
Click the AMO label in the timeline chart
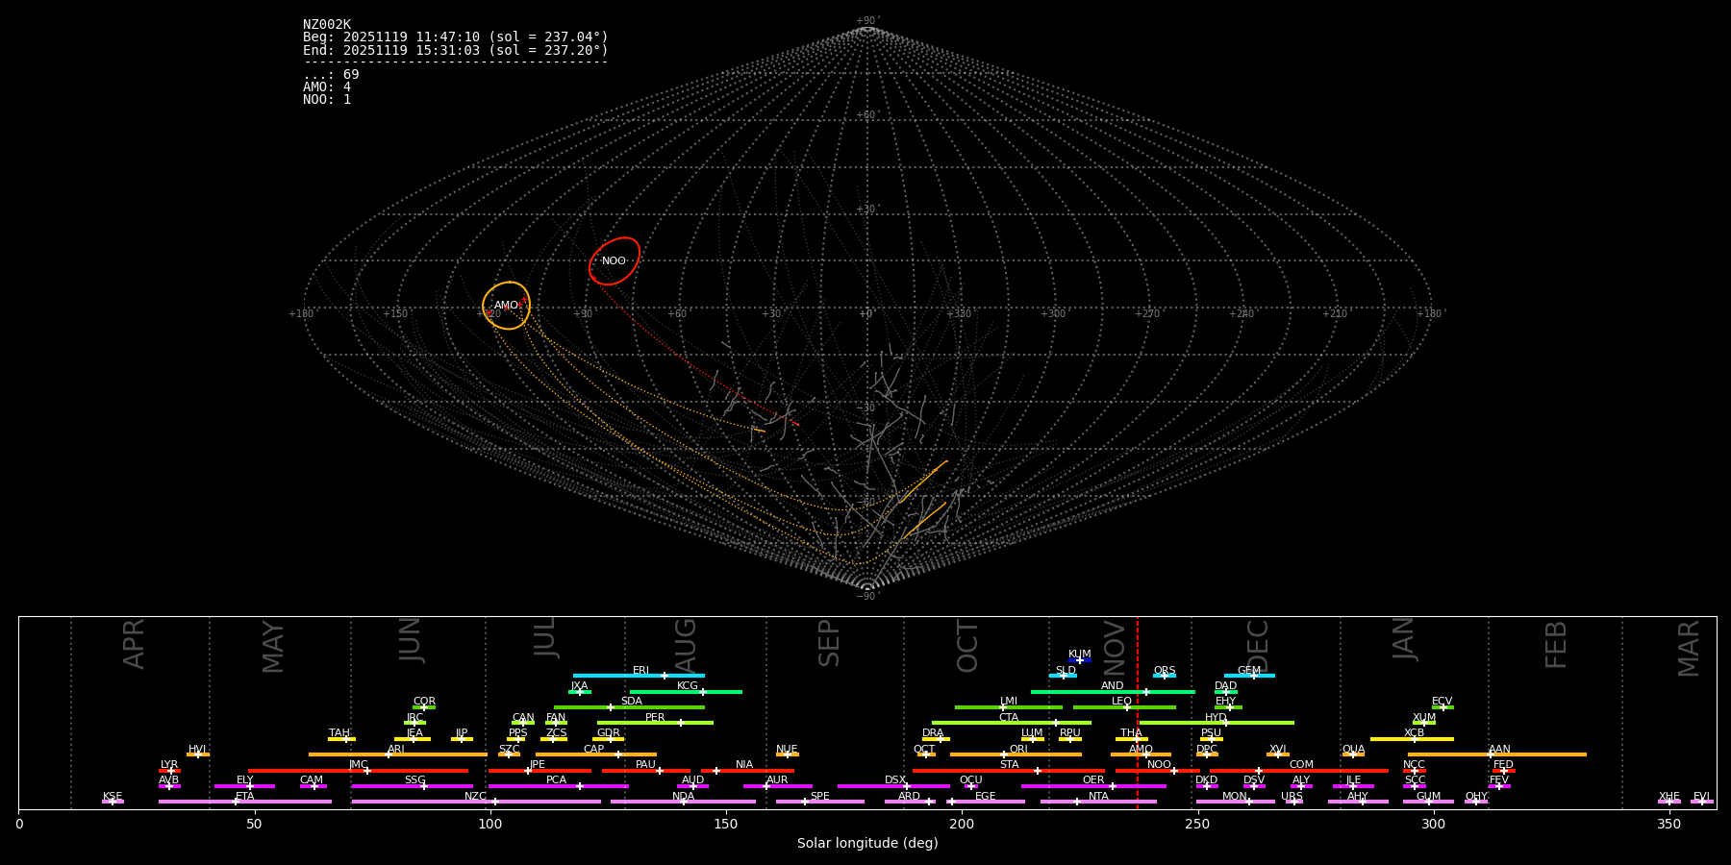(1141, 750)
